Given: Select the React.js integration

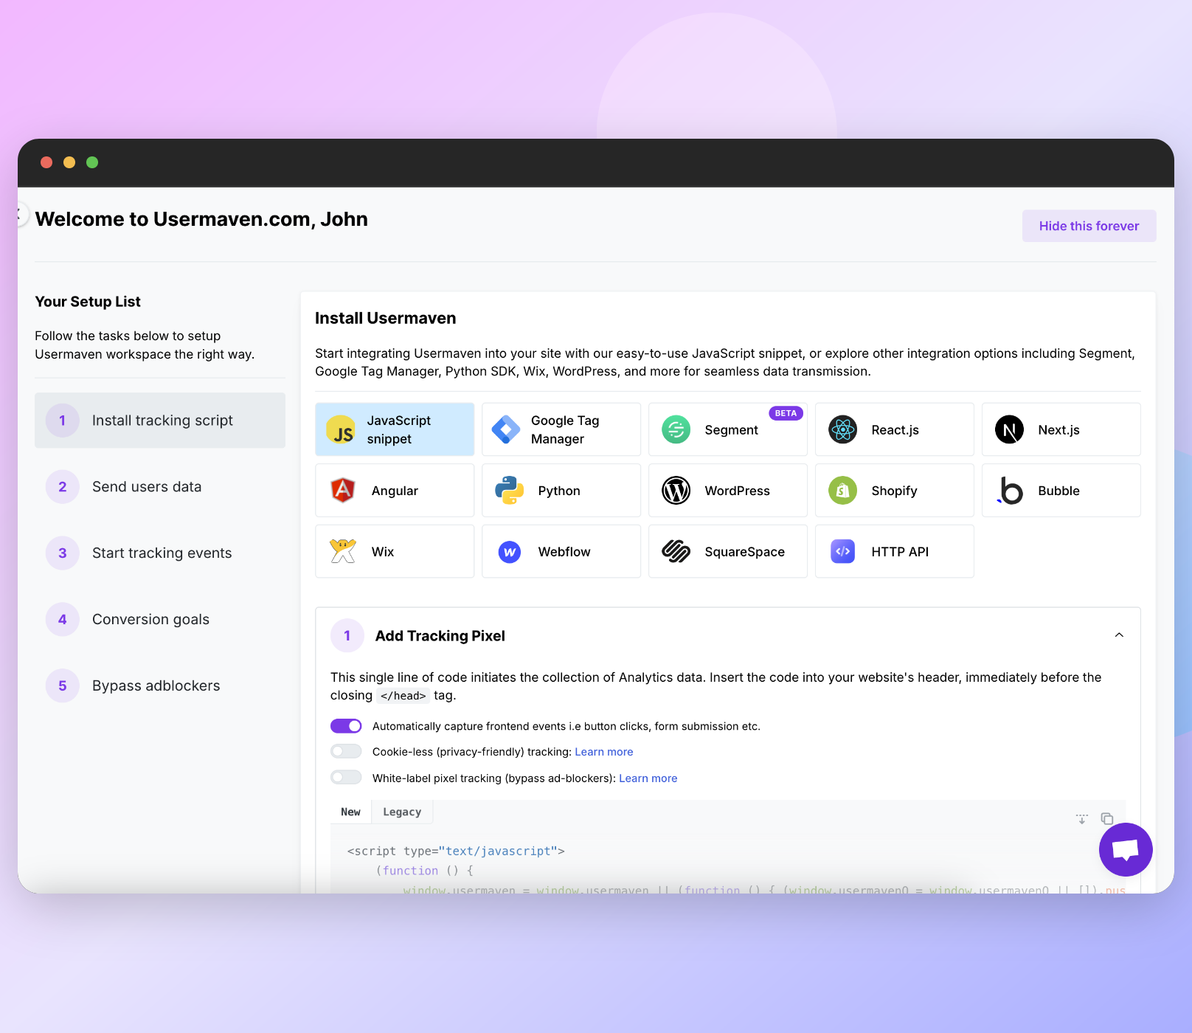Looking at the screenshot, I should 895,429.
